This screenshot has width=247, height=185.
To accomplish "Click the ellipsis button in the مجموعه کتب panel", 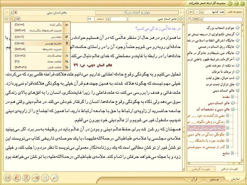I will tap(197, 12).
